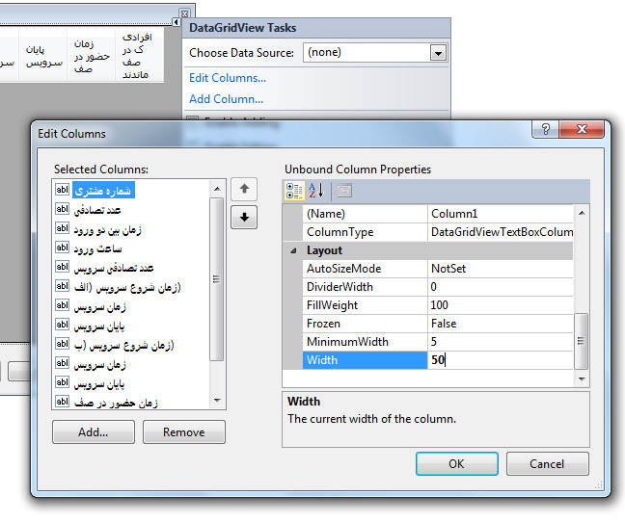This screenshot has height=522, width=625.
Task: Select the AutoSizeMode property value NotSet
Action: pos(501,269)
